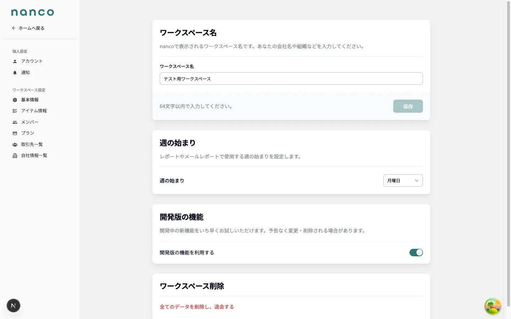Click the 週の始まり heading
This screenshot has height=319, width=511.
(177, 143)
